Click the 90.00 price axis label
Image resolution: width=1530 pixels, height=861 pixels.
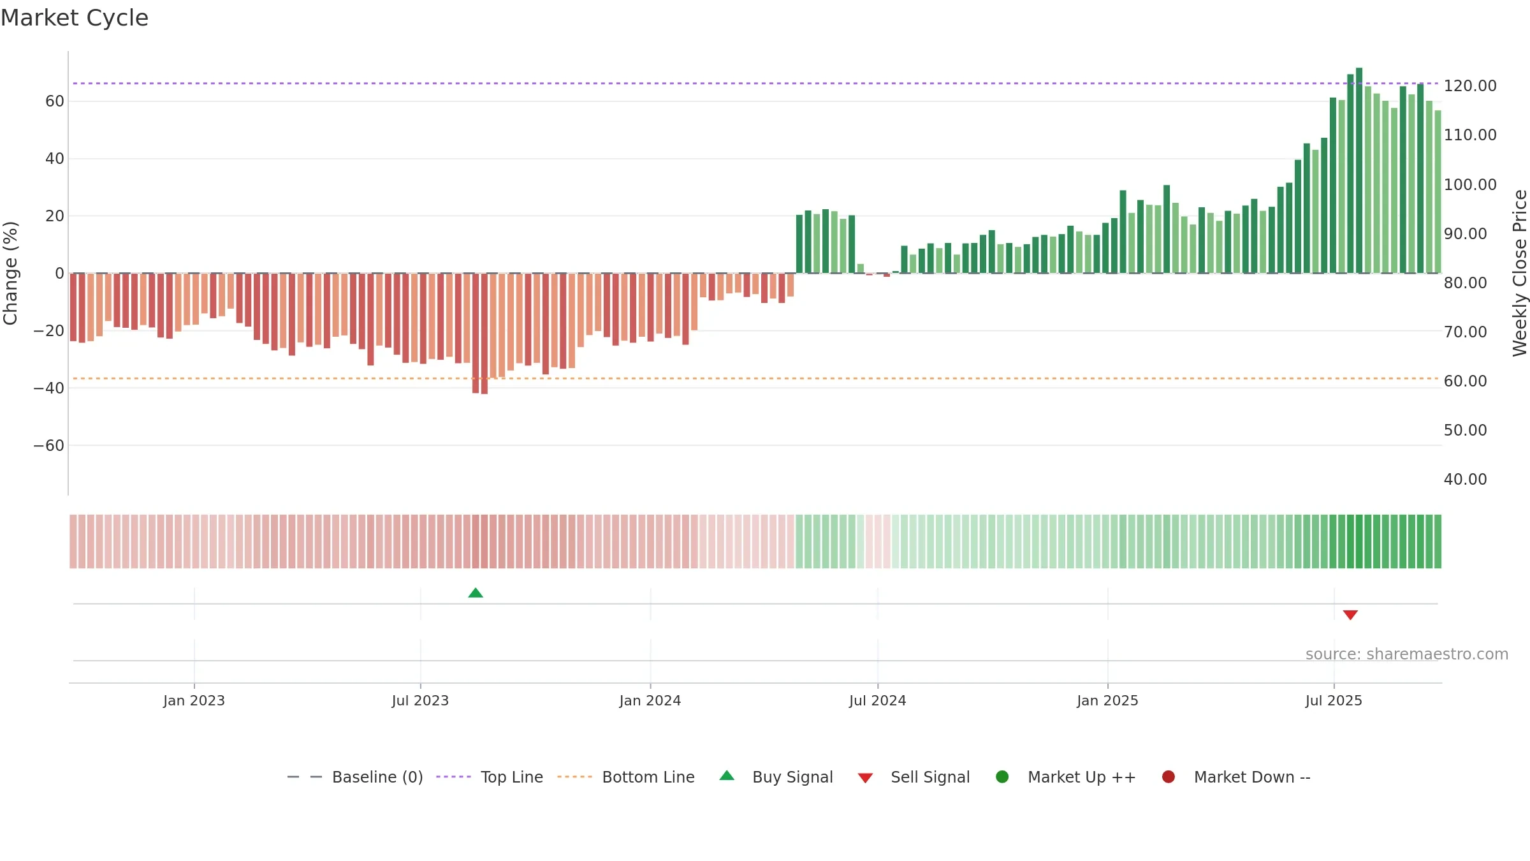pos(1465,233)
